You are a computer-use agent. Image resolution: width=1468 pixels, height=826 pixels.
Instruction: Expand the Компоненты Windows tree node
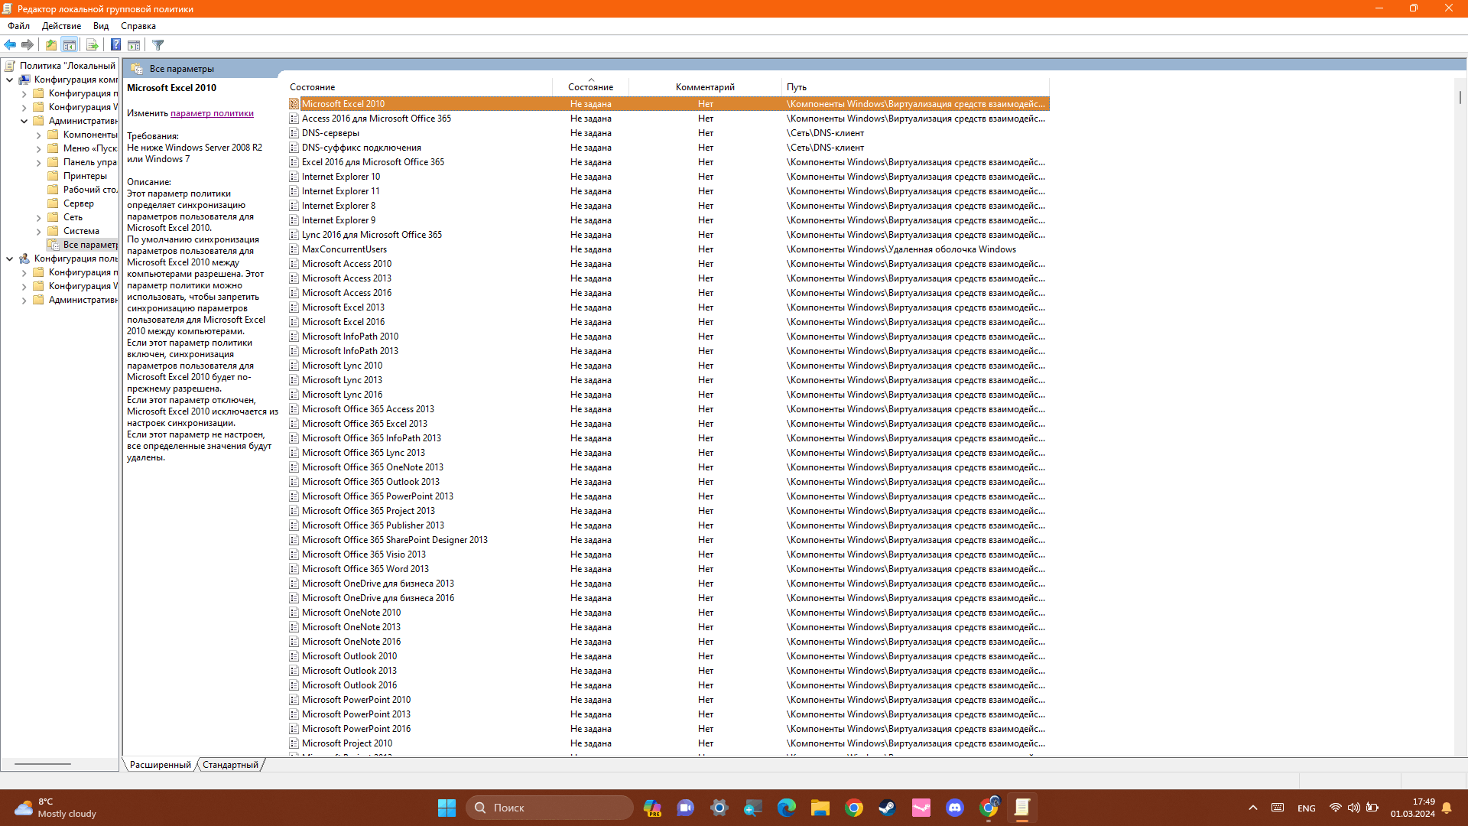(38, 135)
